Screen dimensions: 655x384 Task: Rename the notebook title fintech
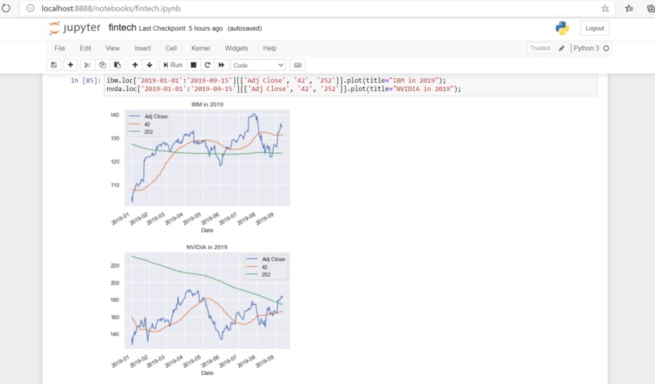point(122,28)
